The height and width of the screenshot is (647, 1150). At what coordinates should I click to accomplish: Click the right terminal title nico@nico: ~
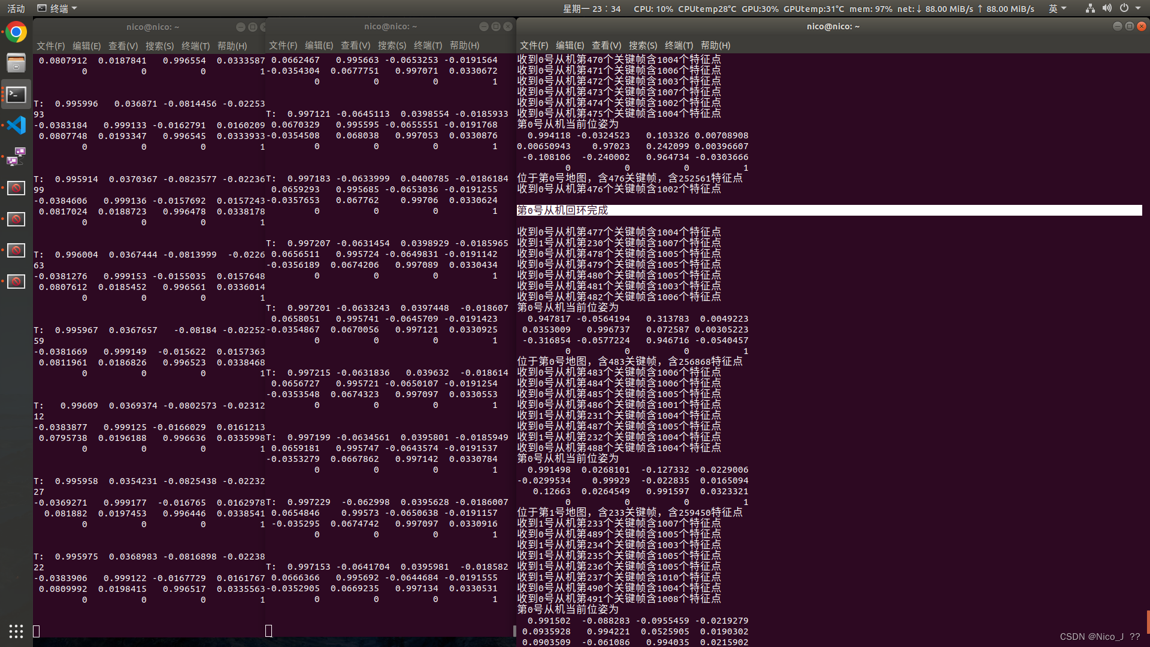tap(833, 26)
